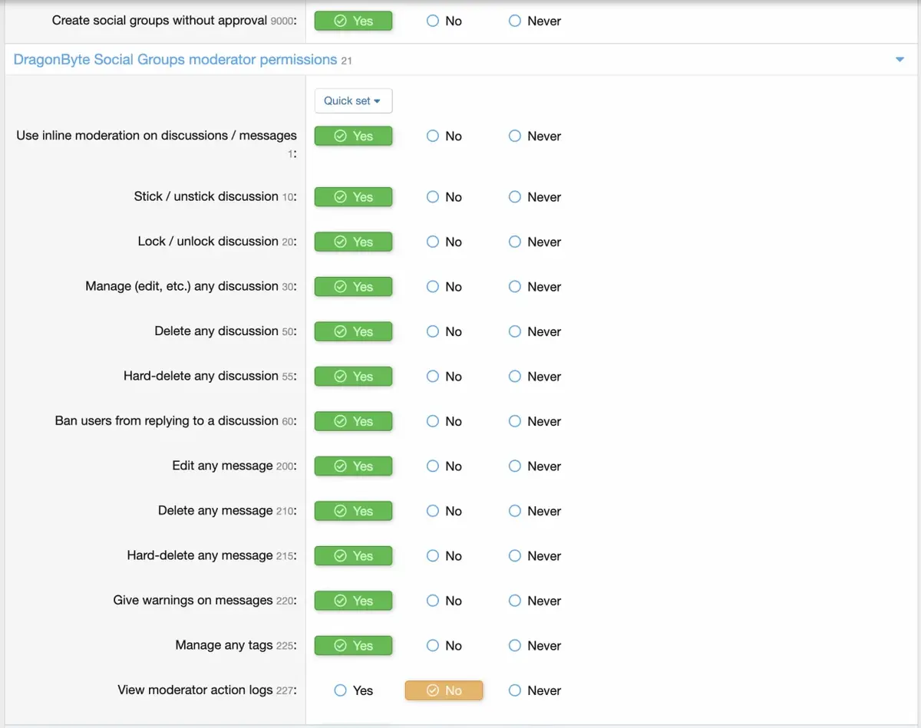Collapse the moderator permissions section arrow
The width and height of the screenshot is (921, 728).
coord(900,60)
